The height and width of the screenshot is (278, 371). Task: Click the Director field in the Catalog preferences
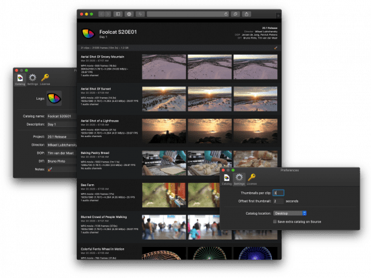62,145
